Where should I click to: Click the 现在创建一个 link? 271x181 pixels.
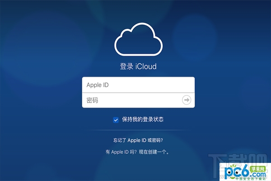154,152
